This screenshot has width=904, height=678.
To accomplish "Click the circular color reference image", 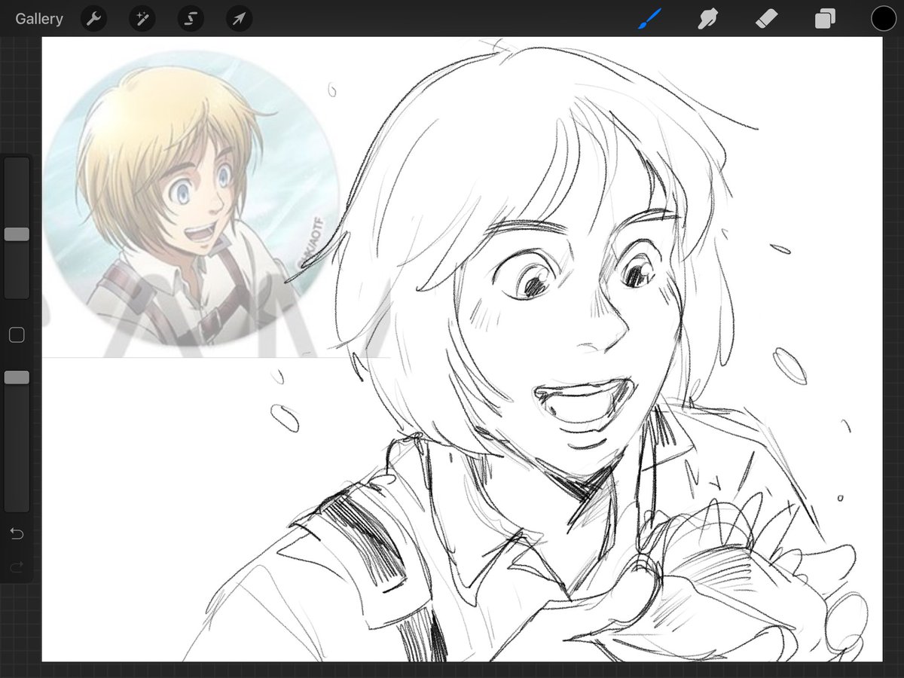I will [191, 197].
